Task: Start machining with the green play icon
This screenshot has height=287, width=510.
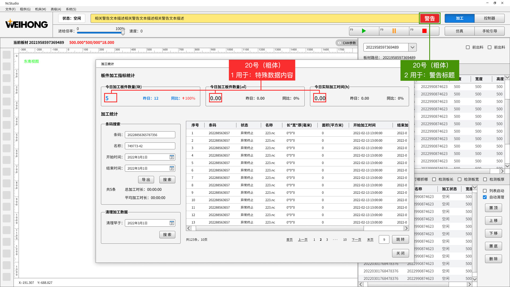Action: pos(364,31)
